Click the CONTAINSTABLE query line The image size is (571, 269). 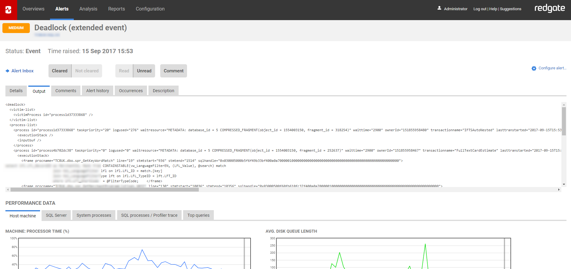pos(164,166)
